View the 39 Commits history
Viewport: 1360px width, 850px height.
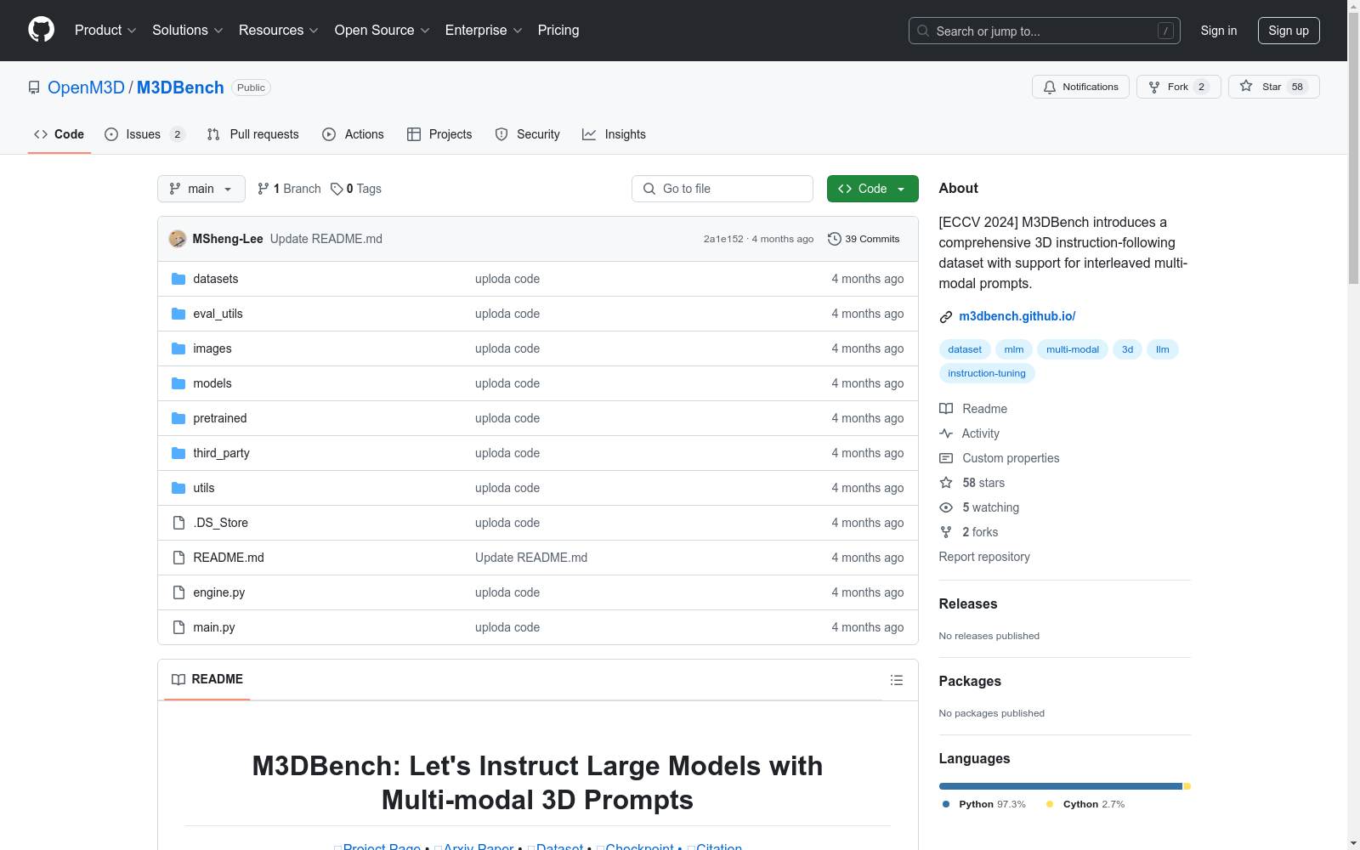pyautogui.click(x=864, y=239)
